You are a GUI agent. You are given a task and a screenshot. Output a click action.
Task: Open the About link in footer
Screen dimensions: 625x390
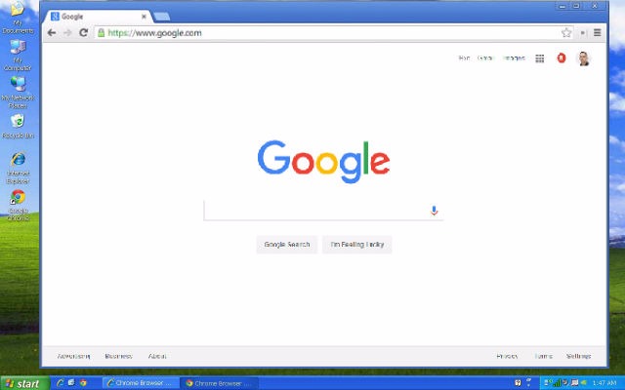157,356
